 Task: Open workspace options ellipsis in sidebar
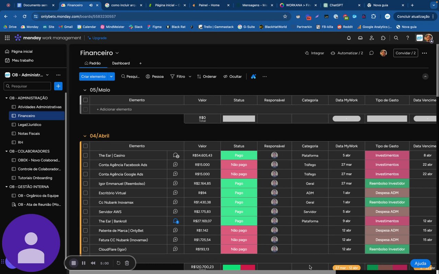(x=58, y=75)
